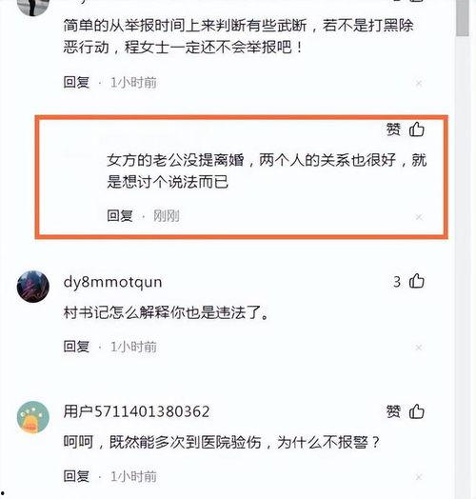Open dy8mmotqun's profile avatar
476x499 pixels.
coord(32,287)
